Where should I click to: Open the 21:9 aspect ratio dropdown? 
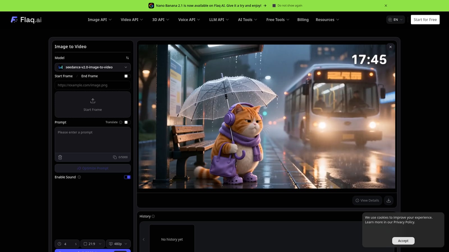[x=93, y=244]
